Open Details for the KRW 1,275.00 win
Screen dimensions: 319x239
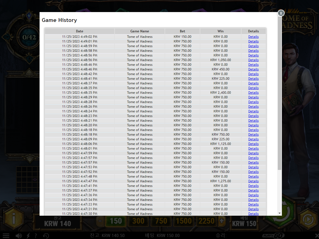(253, 181)
